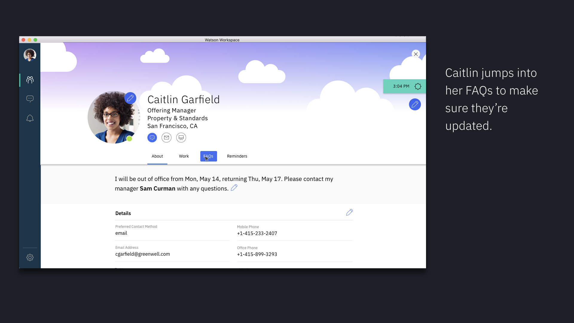Select the Reminders tab

237,156
